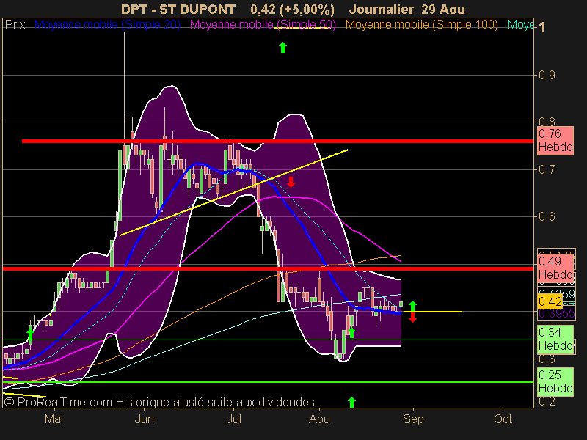The width and height of the screenshot is (587, 440).
Task: Select the 'DPT - ST DUPONT' chart title
Action: point(178,10)
